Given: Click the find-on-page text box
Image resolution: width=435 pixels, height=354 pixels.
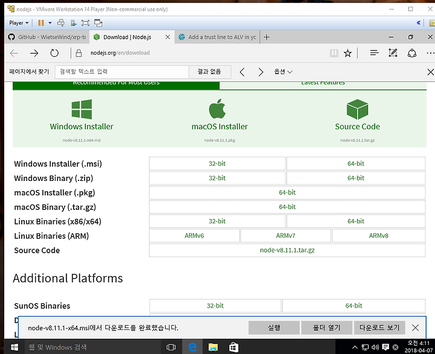Looking at the screenshot, I should coord(122,72).
